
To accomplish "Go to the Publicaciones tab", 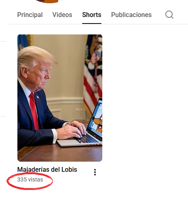I will (131, 15).
